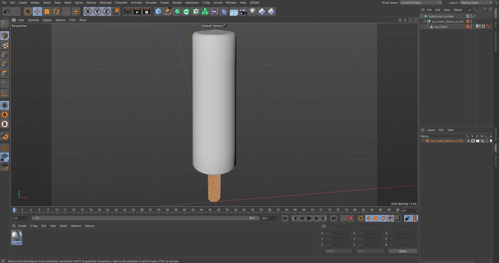Screen dimensions: 499x263
Task: Render the active view clapperboard icon
Action: point(128,11)
